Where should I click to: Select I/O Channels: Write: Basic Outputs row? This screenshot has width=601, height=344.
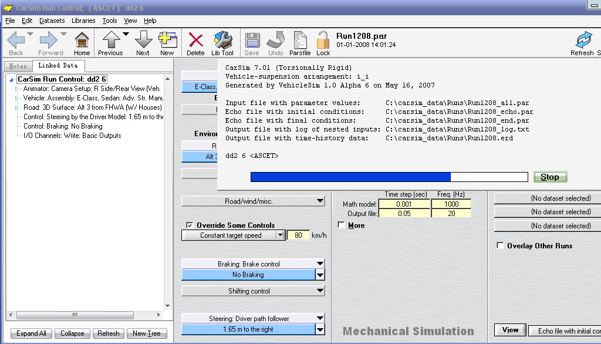point(72,136)
